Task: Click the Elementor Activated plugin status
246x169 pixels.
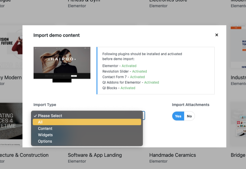Action: [x=129, y=66]
